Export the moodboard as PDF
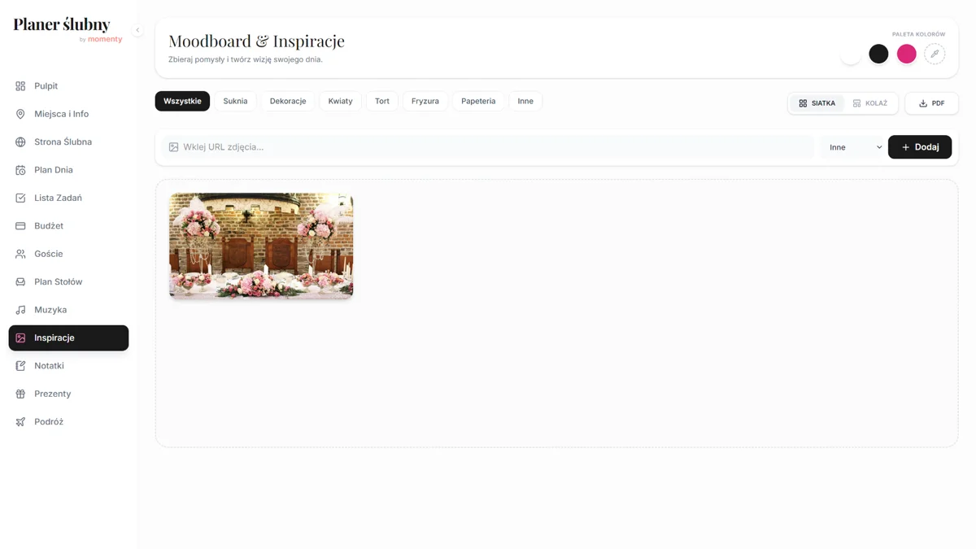 [x=931, y=103]
